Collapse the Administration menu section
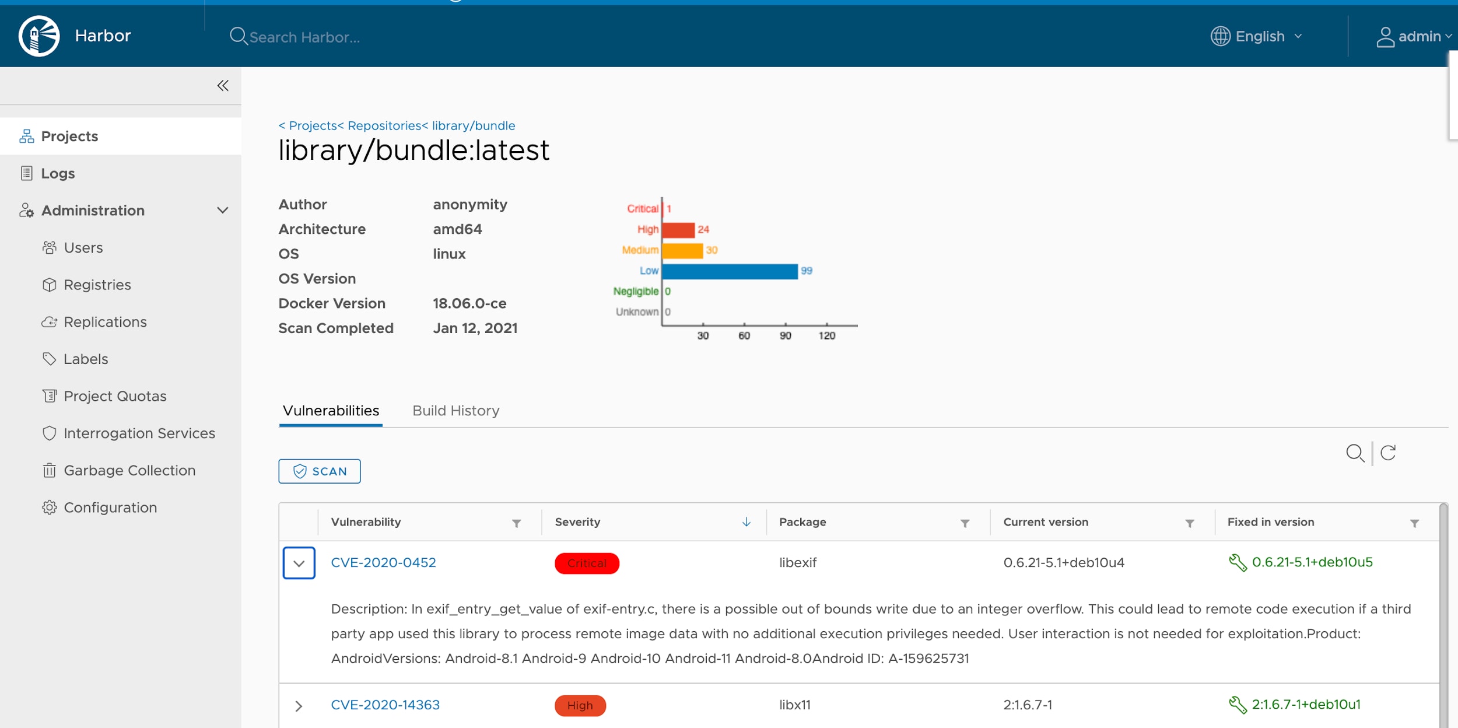The height and width of the screenshot is (728, 1458). coord(223,211)
